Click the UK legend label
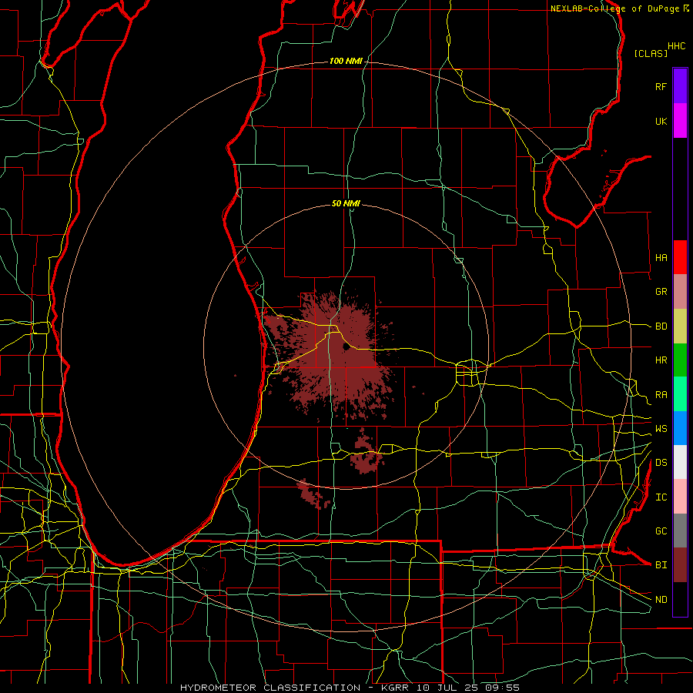 [661, 121]
